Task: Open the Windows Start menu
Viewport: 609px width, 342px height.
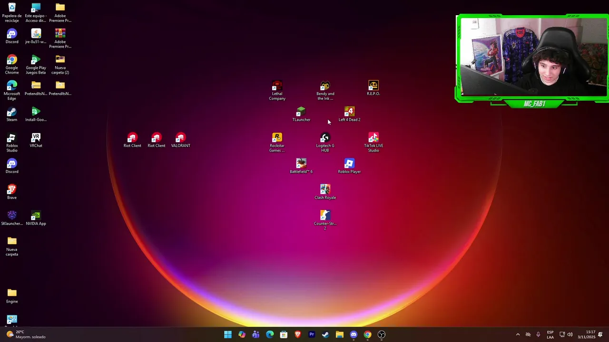Action: point(228,334)
